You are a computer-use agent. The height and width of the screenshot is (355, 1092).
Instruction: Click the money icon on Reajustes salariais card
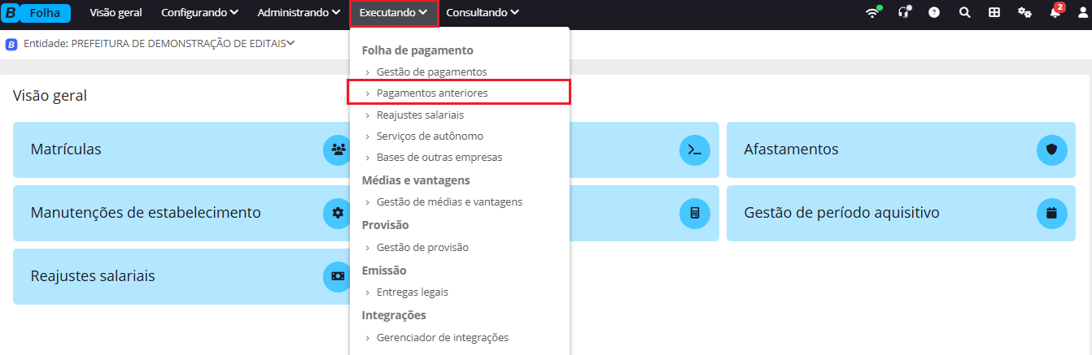click(x=338, y=276)
